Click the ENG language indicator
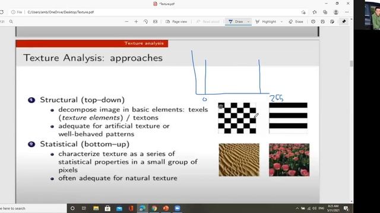This screenshot has height=213, width=380. (x=321, y=208)
